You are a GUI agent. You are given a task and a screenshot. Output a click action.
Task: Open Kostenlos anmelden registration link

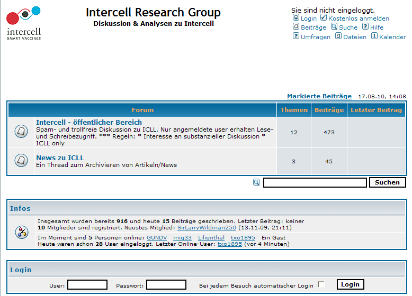[x=359, y=18]
